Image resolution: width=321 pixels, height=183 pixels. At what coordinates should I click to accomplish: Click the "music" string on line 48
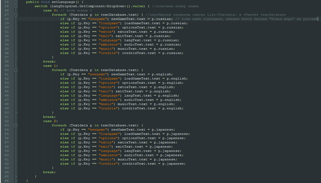(106, 104)
